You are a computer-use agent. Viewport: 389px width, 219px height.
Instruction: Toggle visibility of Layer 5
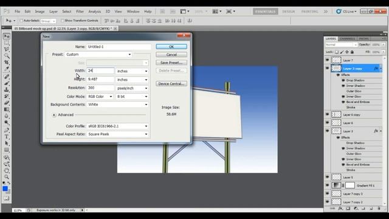[327, 177]
